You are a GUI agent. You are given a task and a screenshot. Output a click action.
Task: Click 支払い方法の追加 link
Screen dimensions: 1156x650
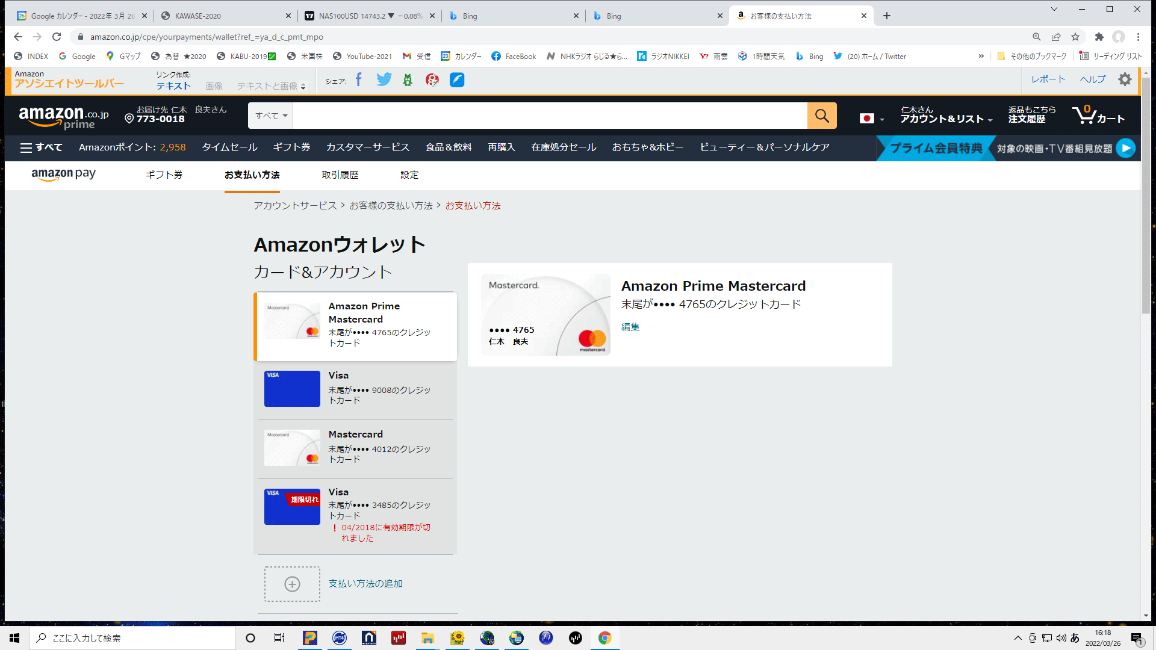365,584
